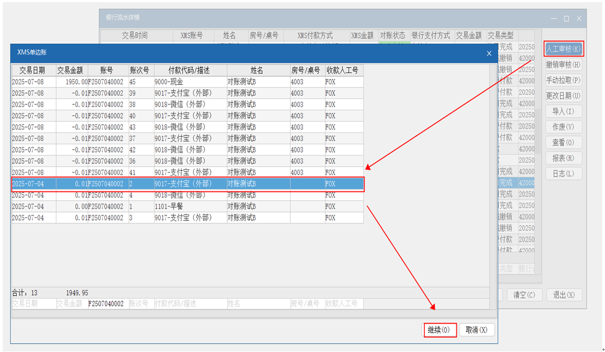Viewport: 605px width, 352px height.
Task: Click the dialog vertical scrollbar
Action: point(493,187)
